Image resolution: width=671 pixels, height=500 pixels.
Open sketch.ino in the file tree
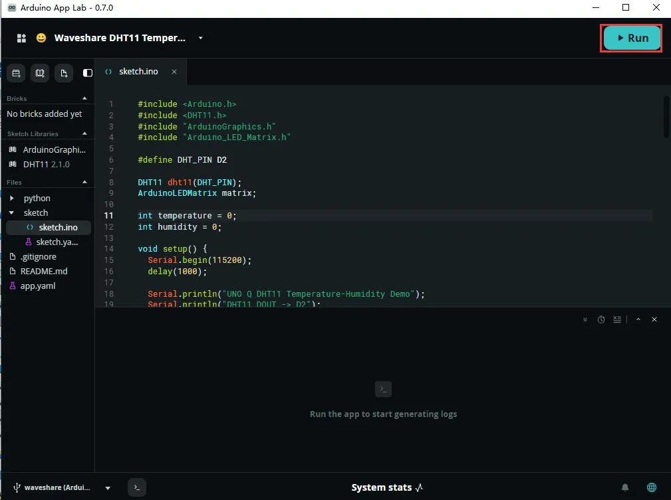coord(49,227)
